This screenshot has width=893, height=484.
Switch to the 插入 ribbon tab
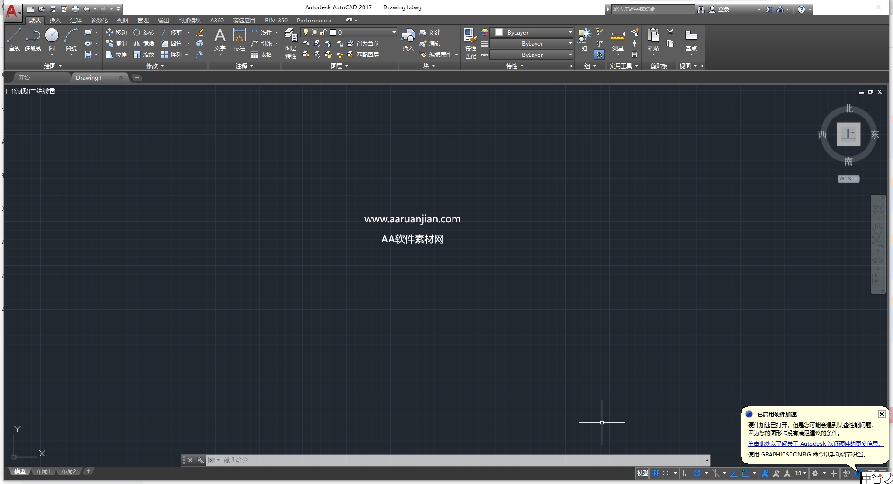click(x=55, y=20)
